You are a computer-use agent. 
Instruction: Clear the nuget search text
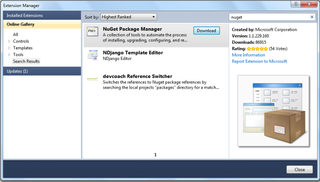312,17
